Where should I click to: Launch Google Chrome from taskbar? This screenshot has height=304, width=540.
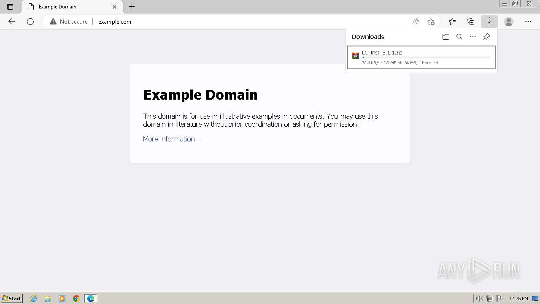(x=76, y=299)
